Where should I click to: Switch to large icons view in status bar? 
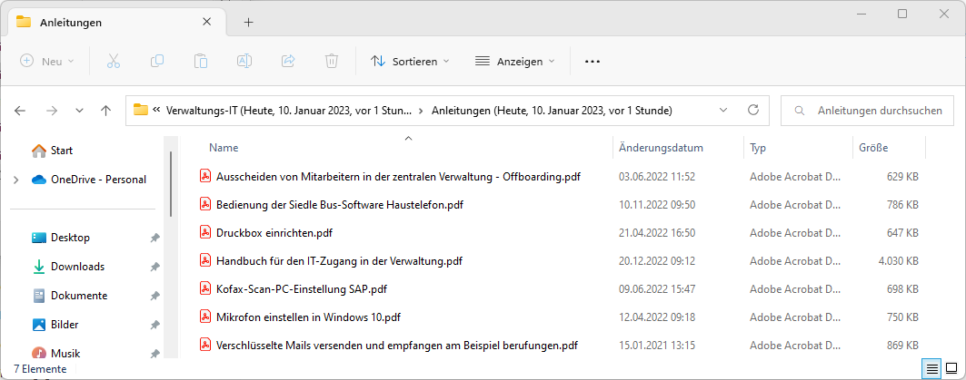click(951, 369)
